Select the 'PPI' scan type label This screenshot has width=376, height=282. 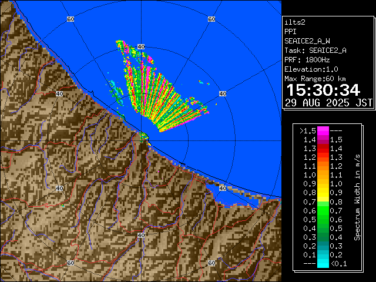(291, 31)
